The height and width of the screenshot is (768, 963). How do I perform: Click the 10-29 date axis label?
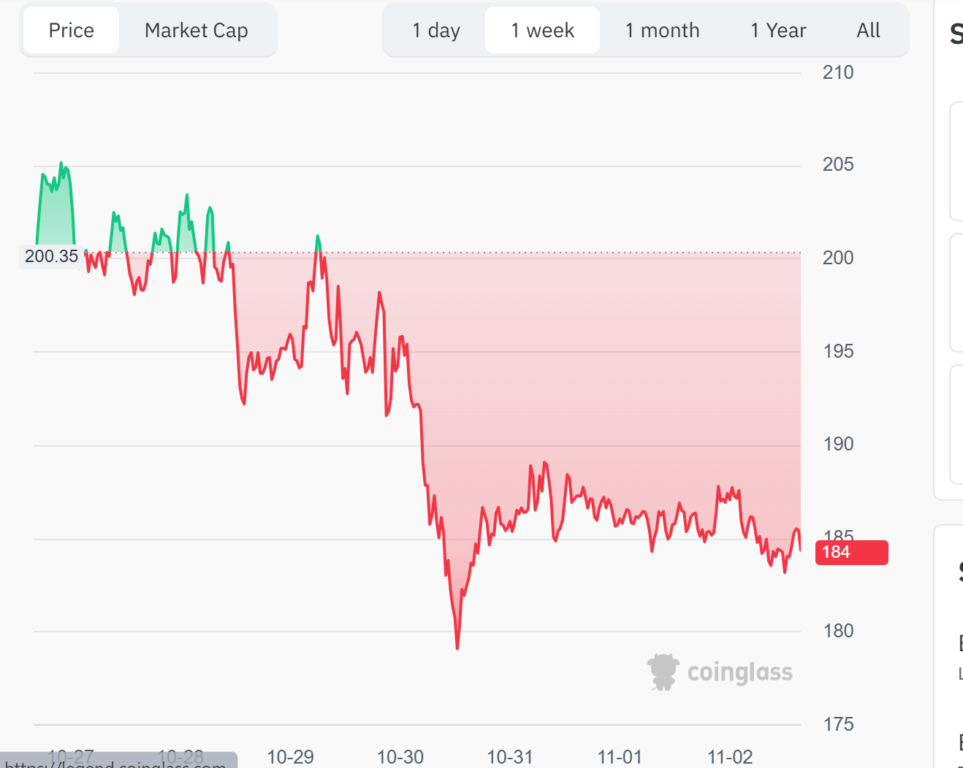290,757
